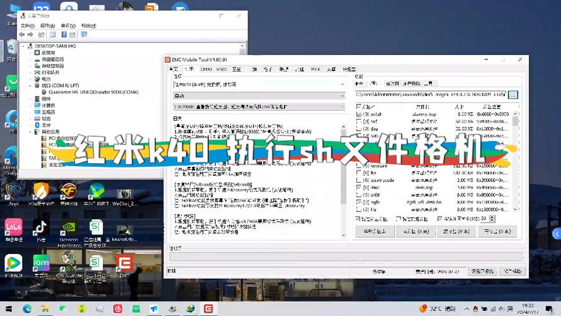Click the browse '...' button beside file path
Viewport: 561px width, 316px height.
coord(513,95)
